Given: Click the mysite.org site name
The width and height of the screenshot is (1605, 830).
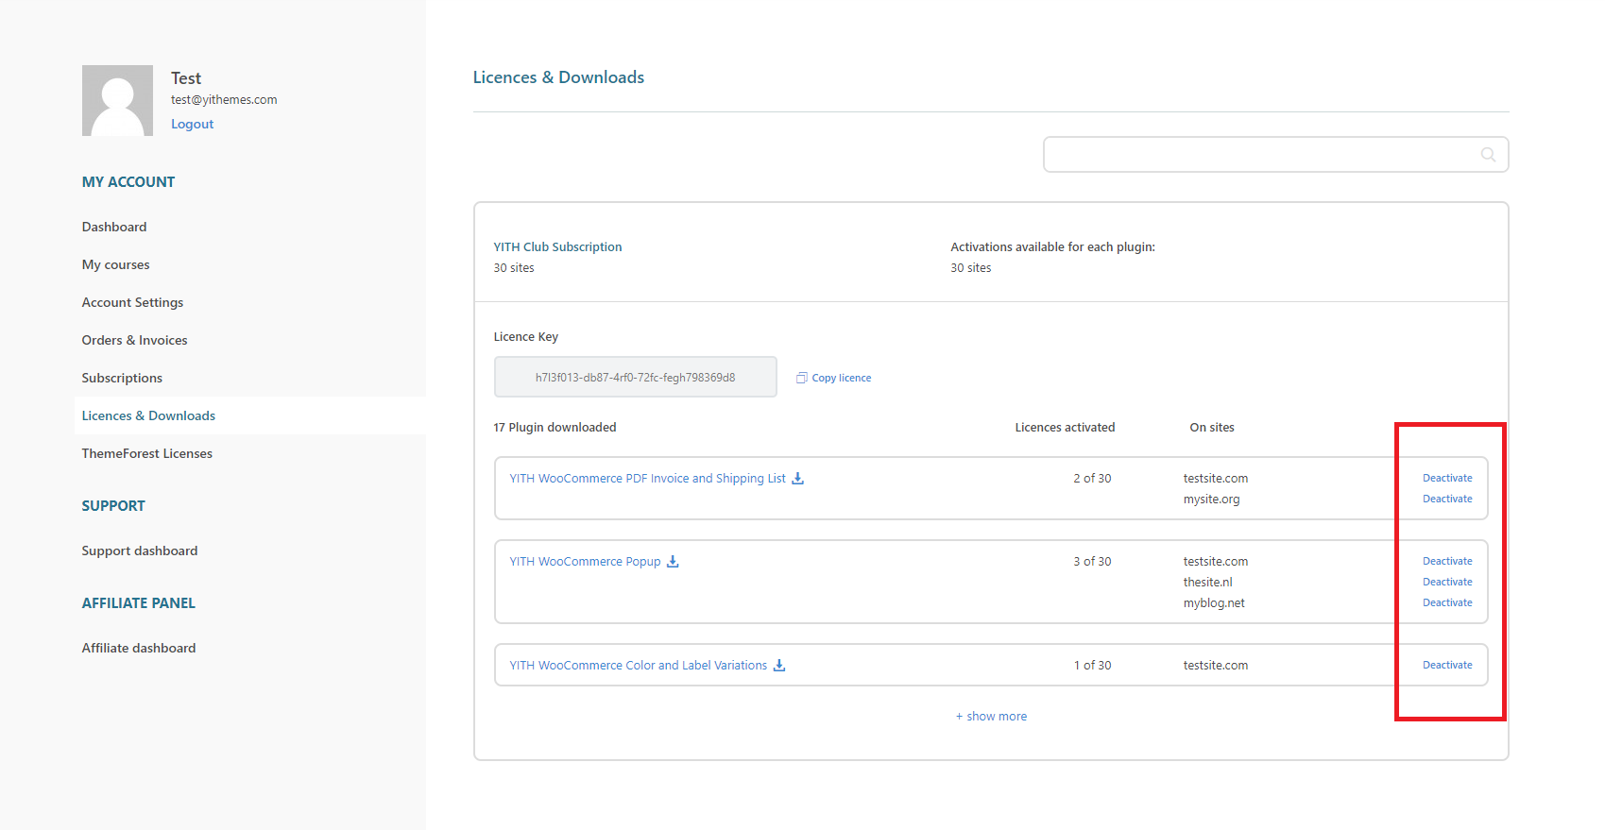Looking at the screenshot, I should click(1211, 500).
